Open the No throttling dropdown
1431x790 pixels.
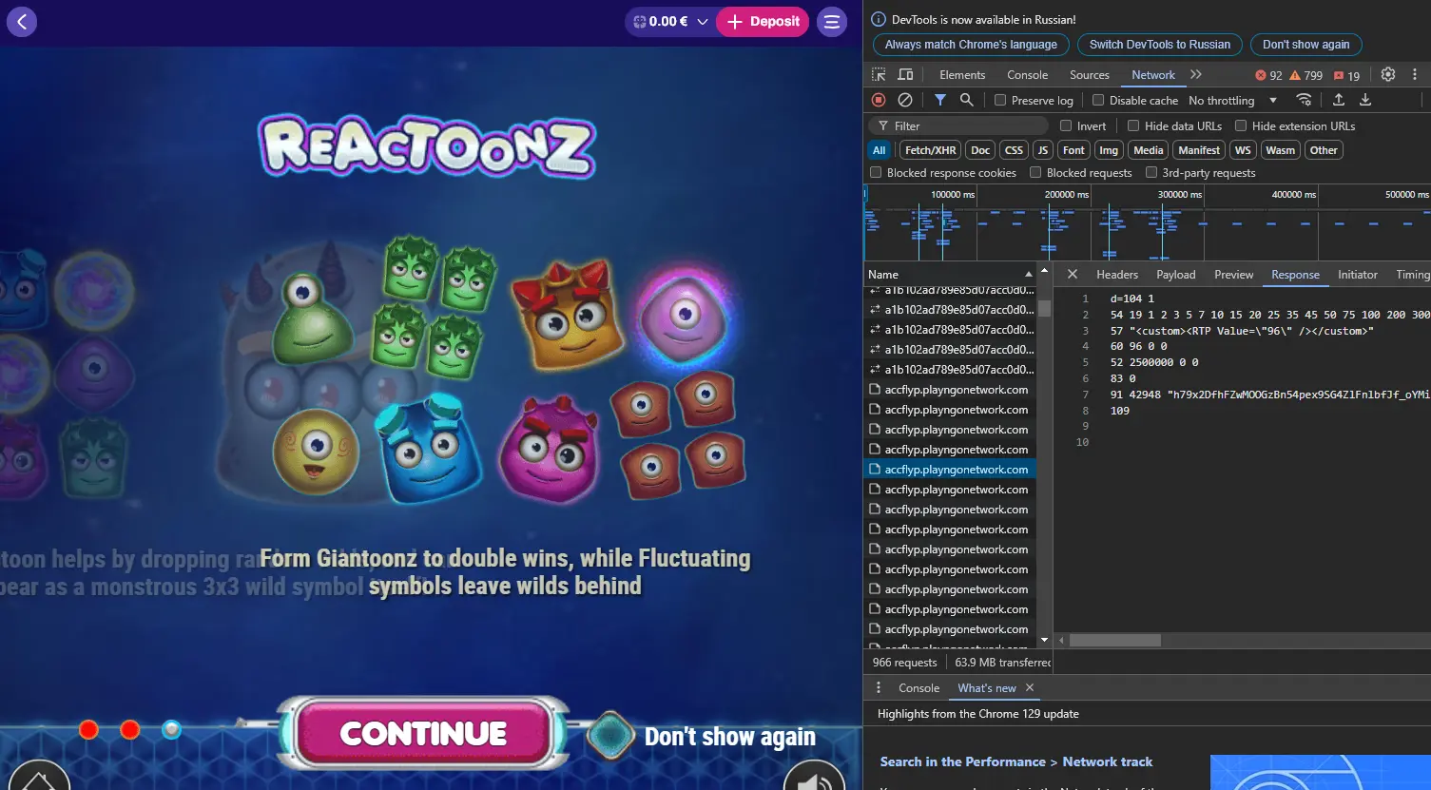pyautogui.click(x=1232, y=100)
